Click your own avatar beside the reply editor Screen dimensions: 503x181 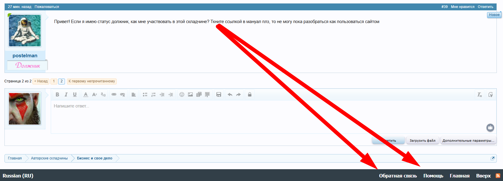pyautogui.click(x=25, y=109)
